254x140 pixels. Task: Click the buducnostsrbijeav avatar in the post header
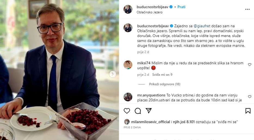[128, 9]
